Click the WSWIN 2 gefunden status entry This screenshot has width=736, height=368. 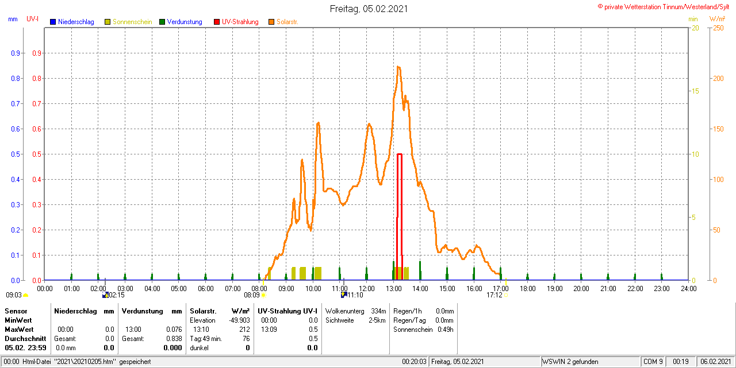(x=570, y=362)
